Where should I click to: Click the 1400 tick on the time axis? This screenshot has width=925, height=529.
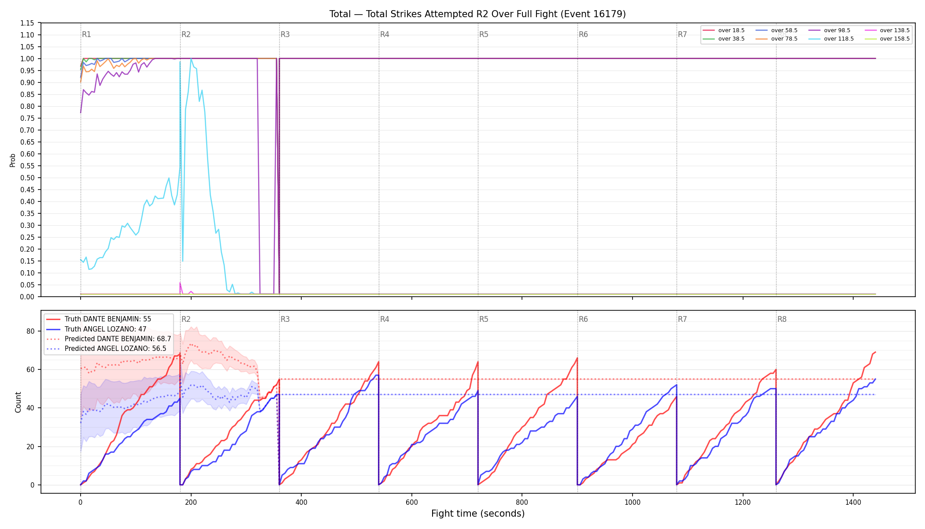coord(853,502)
